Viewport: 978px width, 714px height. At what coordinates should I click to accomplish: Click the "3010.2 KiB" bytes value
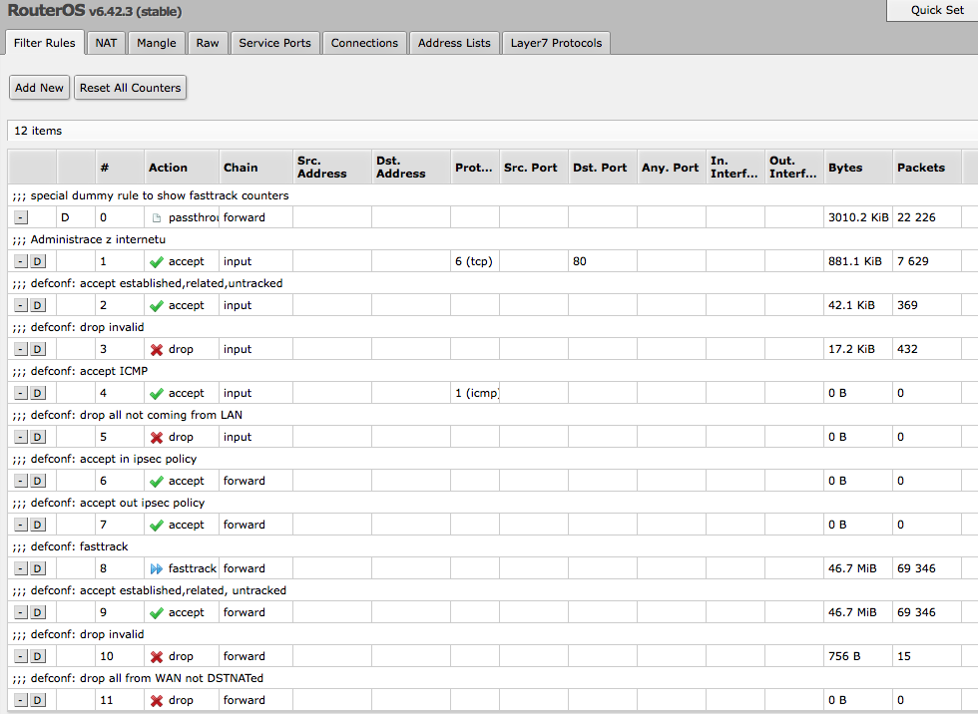tap(858, 217)
